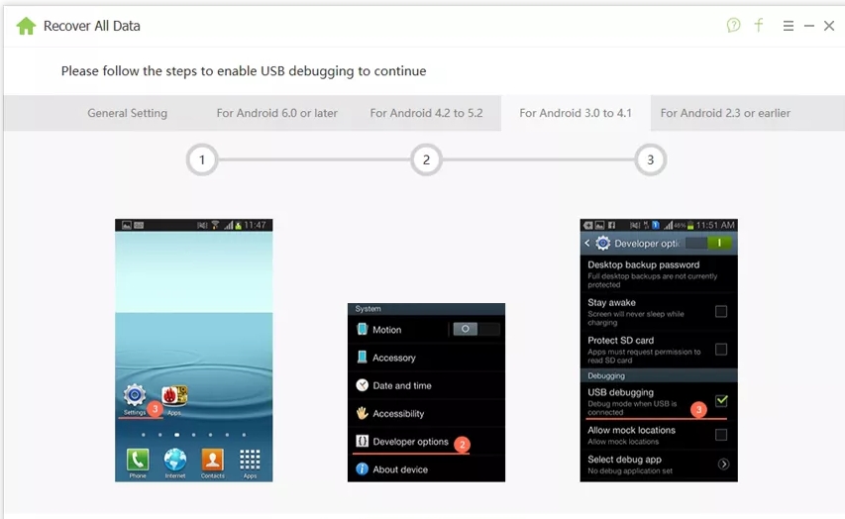Toggle the Motion switch in System list
Screen dimensions: 845x519
coord(475,329)
